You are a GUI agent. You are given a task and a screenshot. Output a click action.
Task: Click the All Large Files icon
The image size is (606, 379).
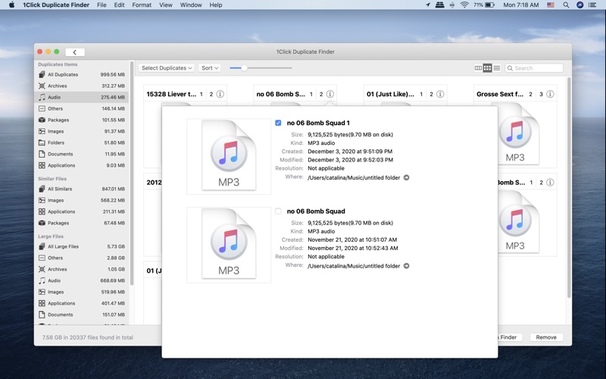pos(42,246)
